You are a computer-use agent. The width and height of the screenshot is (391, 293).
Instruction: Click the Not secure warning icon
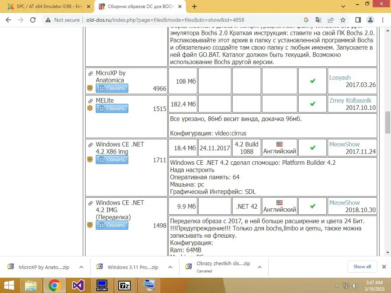pos(48,20)
